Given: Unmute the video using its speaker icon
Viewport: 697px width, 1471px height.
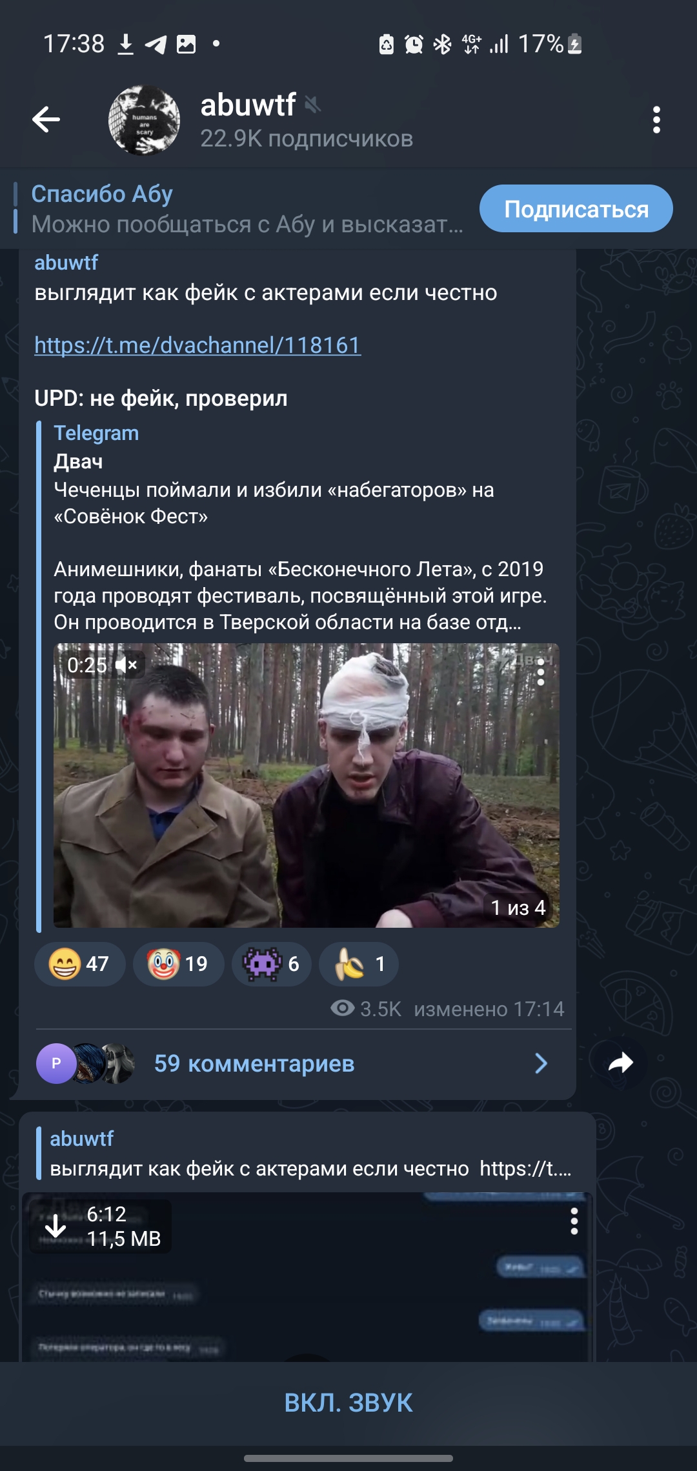Looking at the screenshot, I should pyautogui.click(x=126, y=665).
